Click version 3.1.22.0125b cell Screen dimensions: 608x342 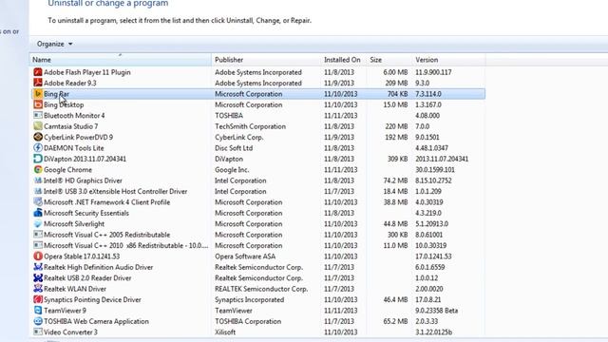click(x=433, y=332)
